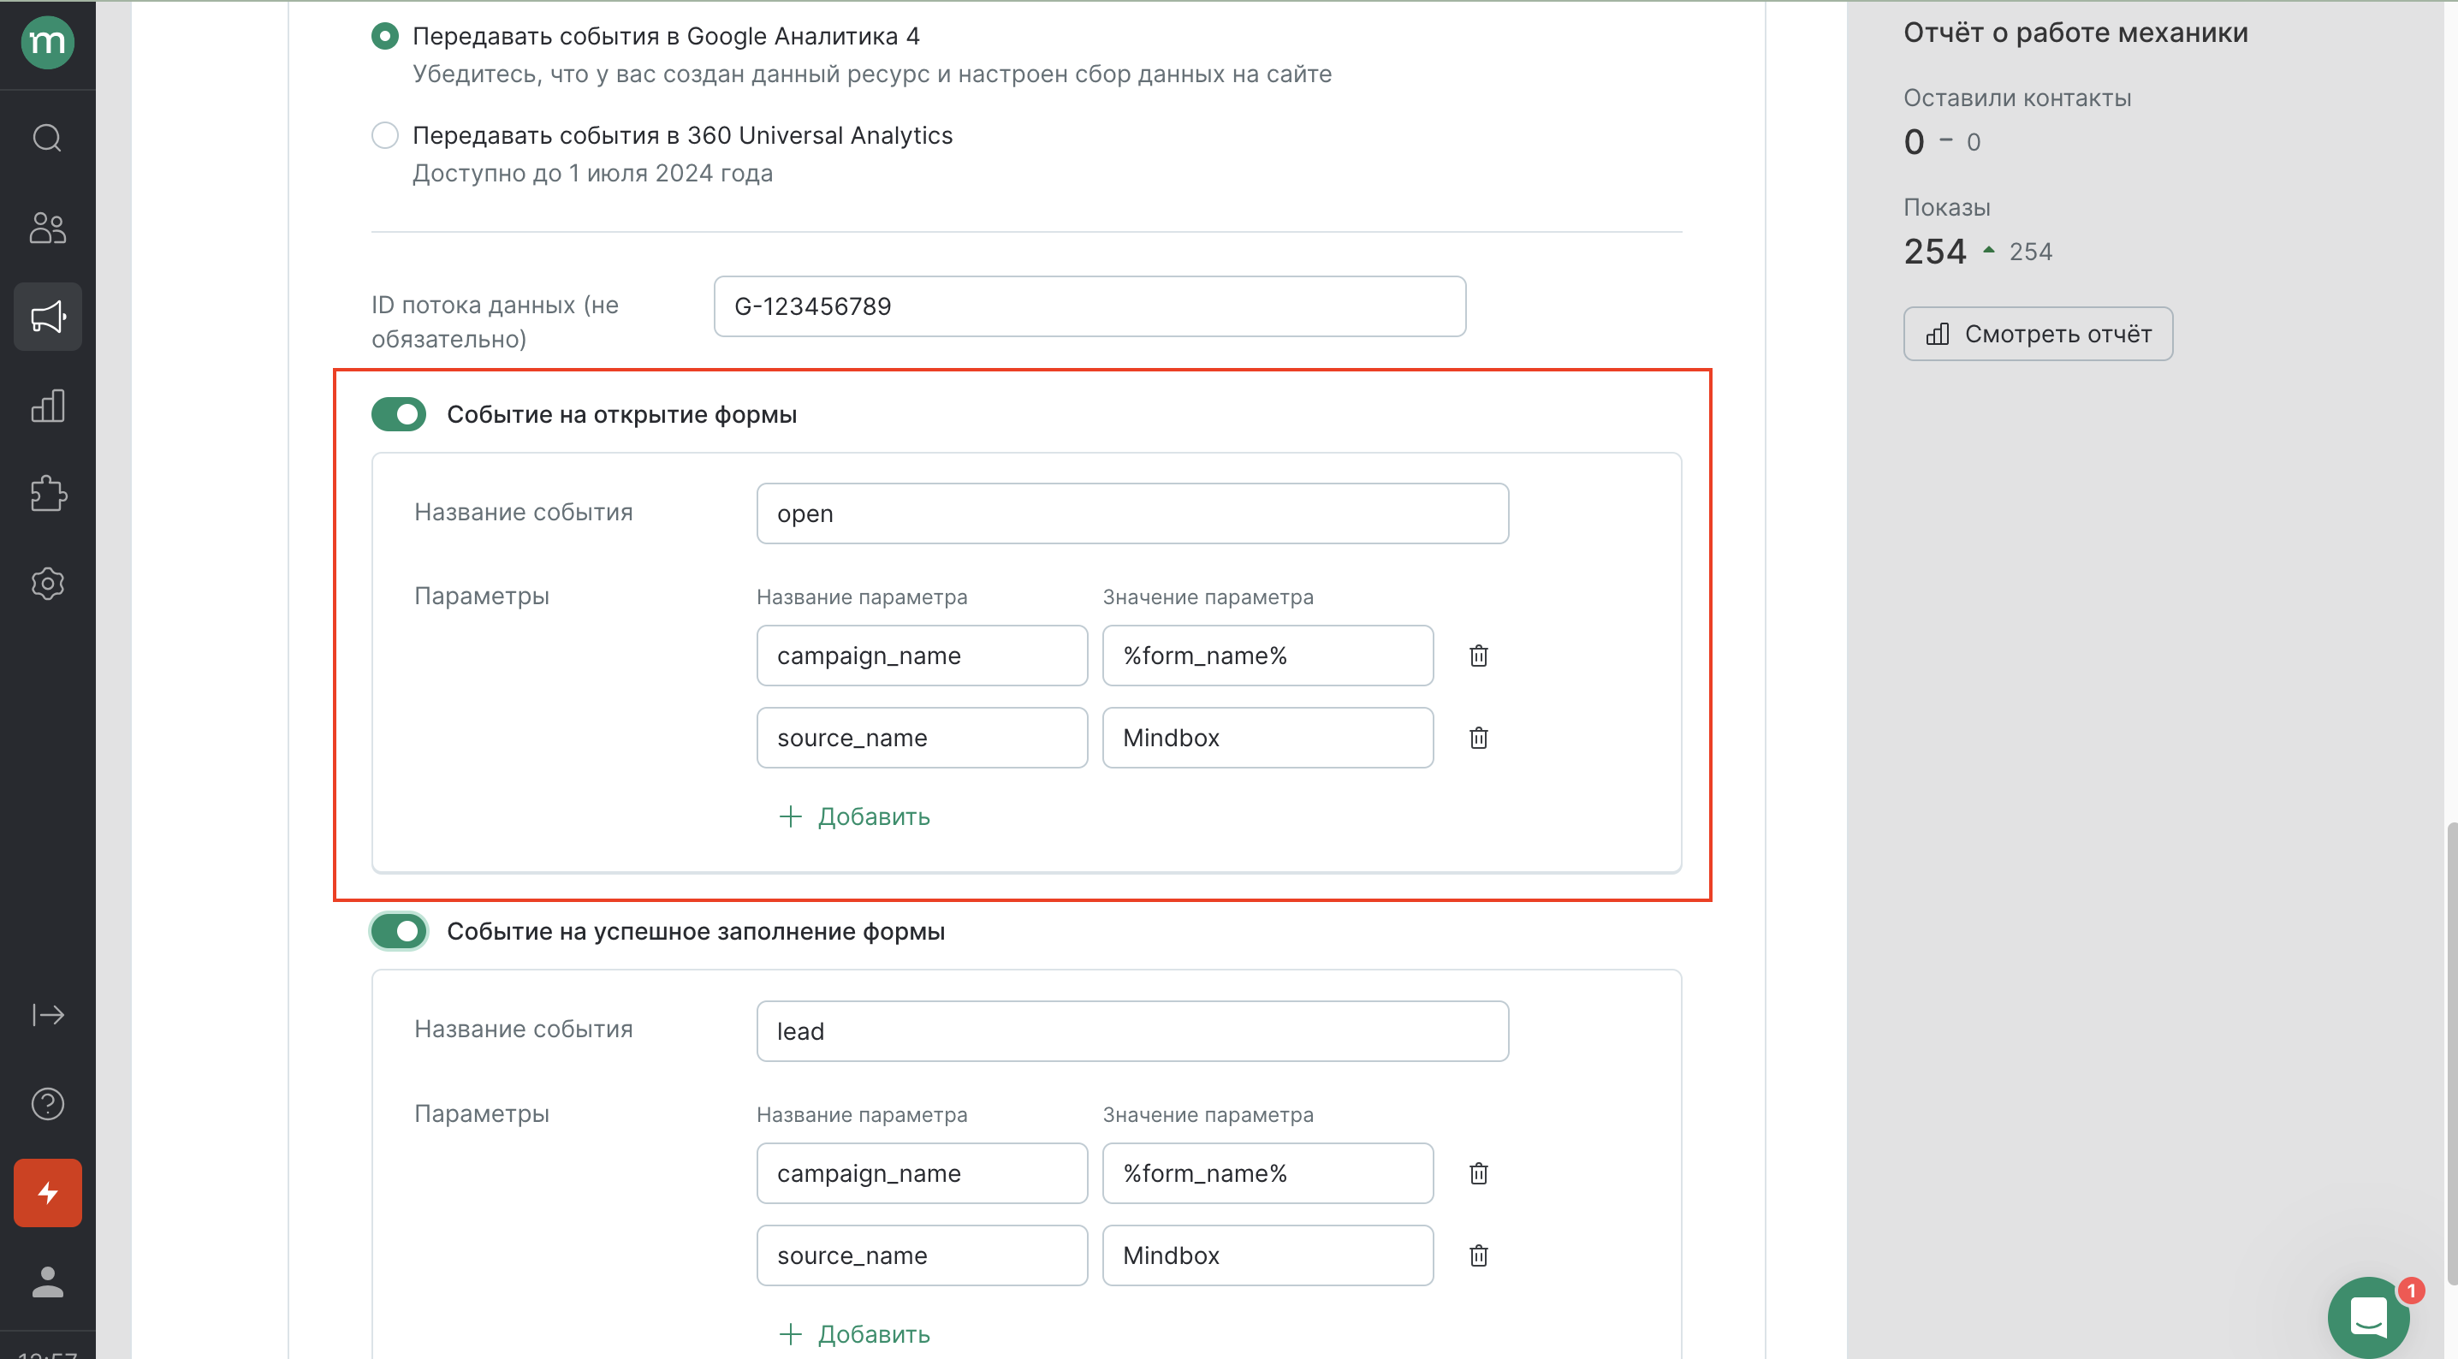Open search from the sidebar

pyautogui.click(x=48, y=139)
